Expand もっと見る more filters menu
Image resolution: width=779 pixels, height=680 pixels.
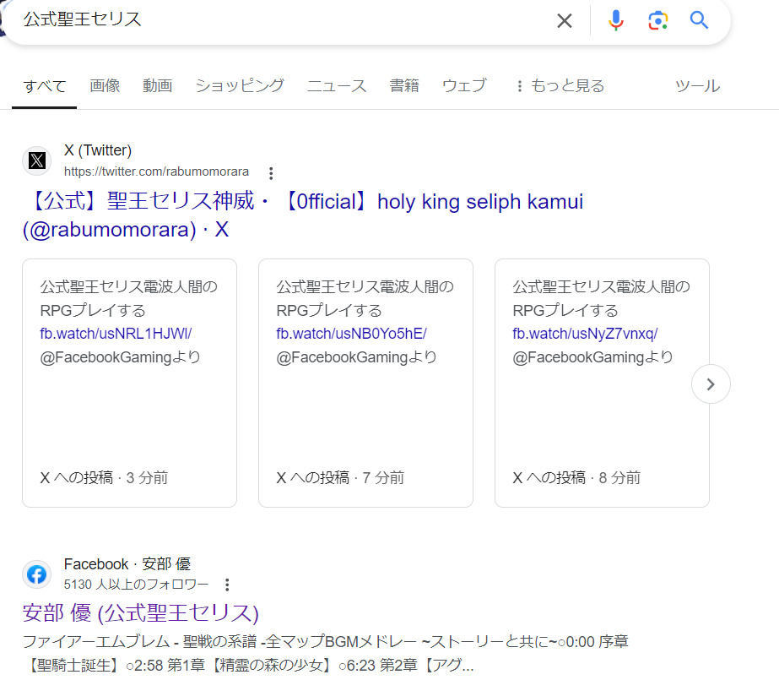click(560, 86)
